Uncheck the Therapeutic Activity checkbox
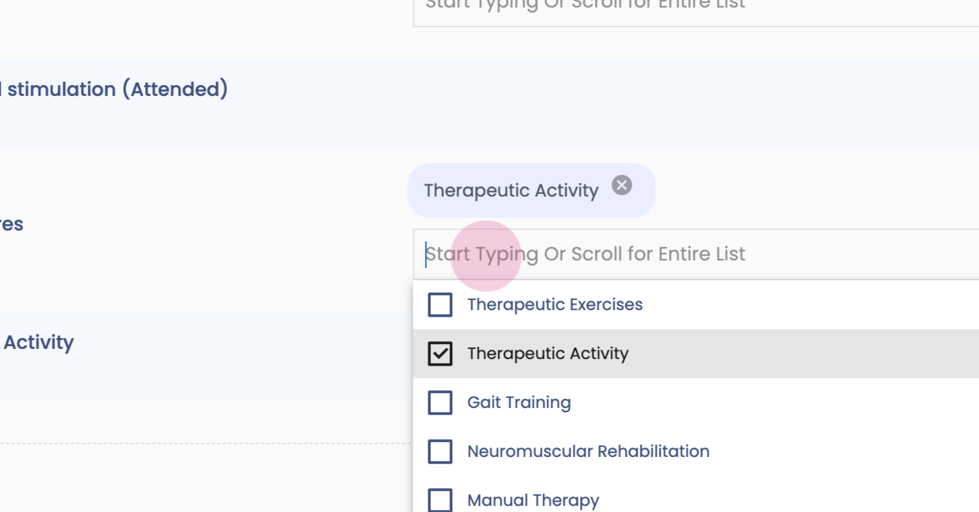This screenshot has width=979, height=512. (440, 354)
